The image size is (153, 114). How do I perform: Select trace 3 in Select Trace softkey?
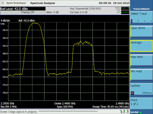[145, 21]
